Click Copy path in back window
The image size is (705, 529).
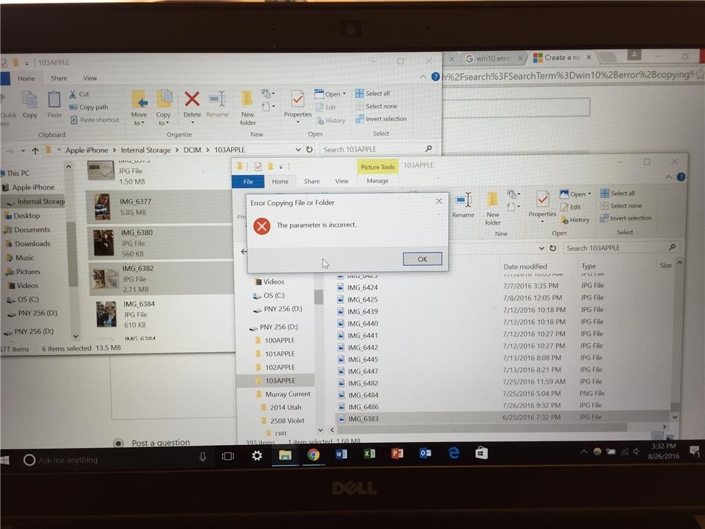89,107
